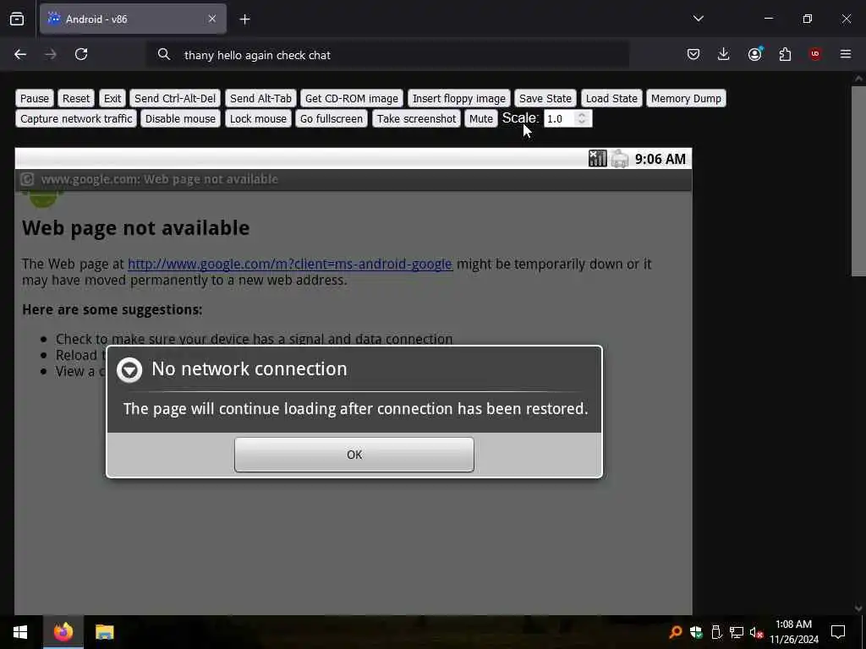Click the taskbar clock showing 1:08 AM
Image resolution: width=866 pixels, height=649 pixels.
coord(794,632)
